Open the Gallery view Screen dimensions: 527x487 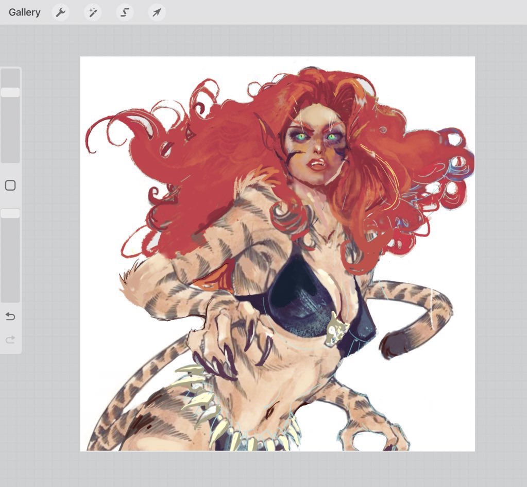[x=24, y=12]
